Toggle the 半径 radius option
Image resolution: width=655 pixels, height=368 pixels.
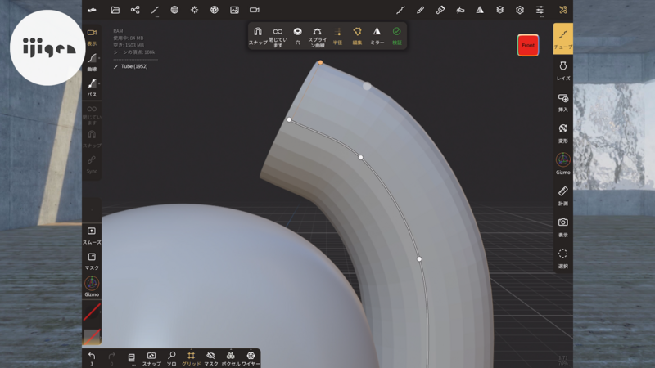click(337, 36)
